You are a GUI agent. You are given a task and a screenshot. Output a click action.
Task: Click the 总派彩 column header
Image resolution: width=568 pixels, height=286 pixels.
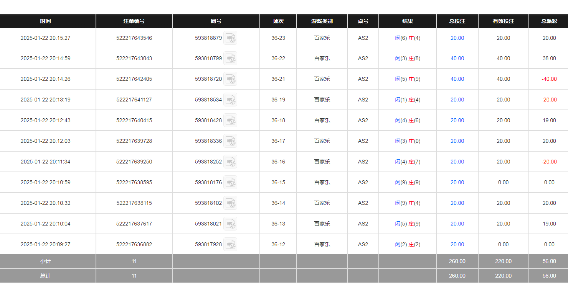click(x=549, y=21)
